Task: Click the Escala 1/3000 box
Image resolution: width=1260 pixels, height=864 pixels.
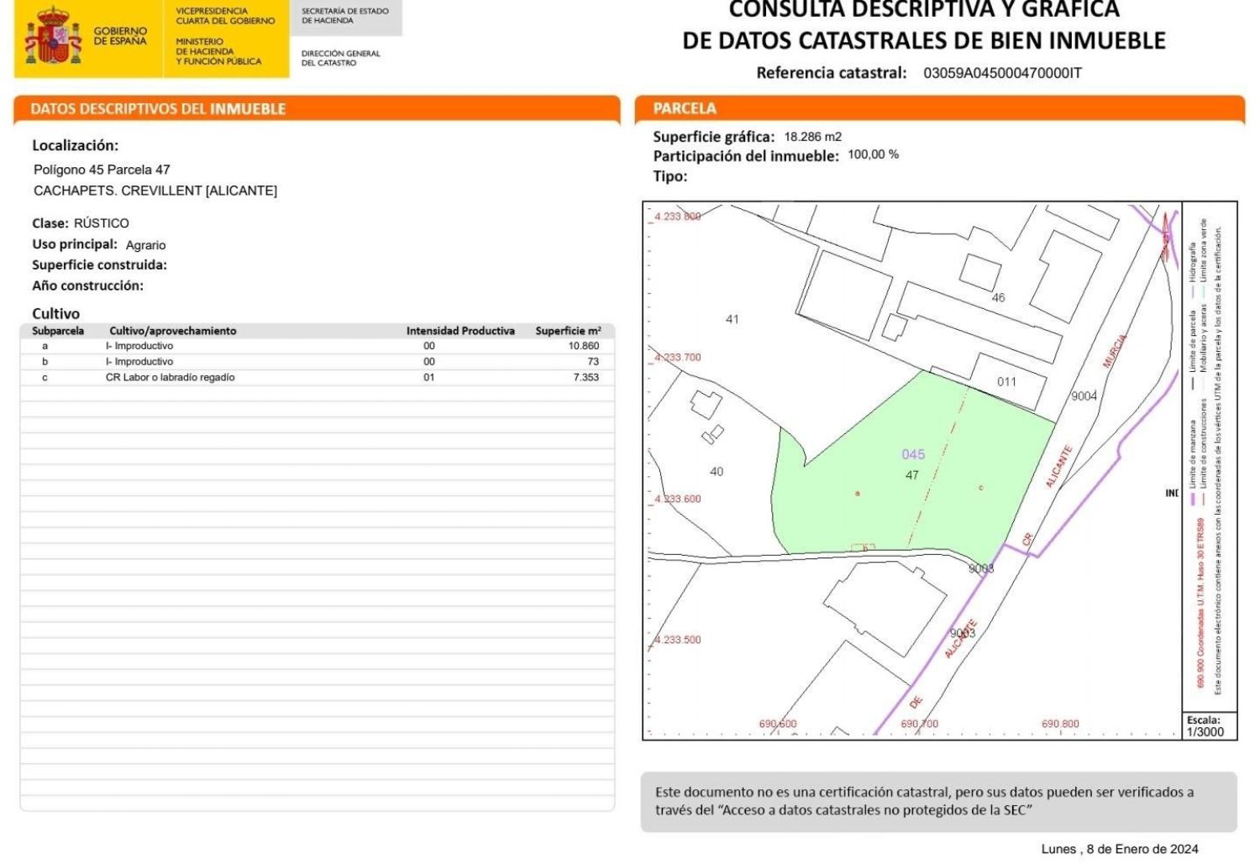Action: [x=1205, y=726]
